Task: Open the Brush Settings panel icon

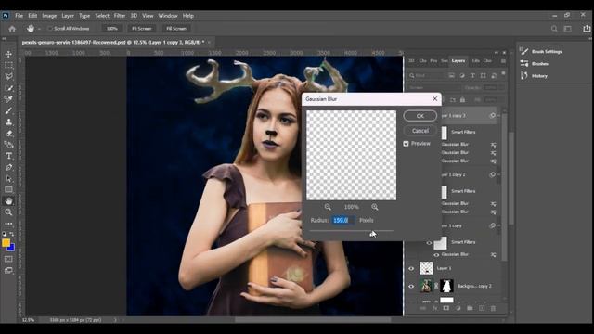Action: tap(524, 52)
